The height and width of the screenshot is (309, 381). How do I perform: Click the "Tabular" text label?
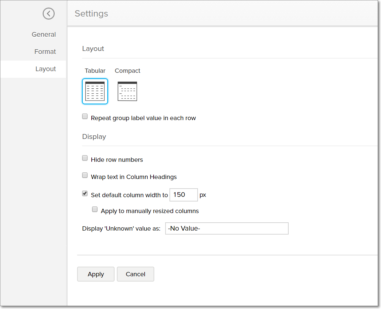point(95,71)
